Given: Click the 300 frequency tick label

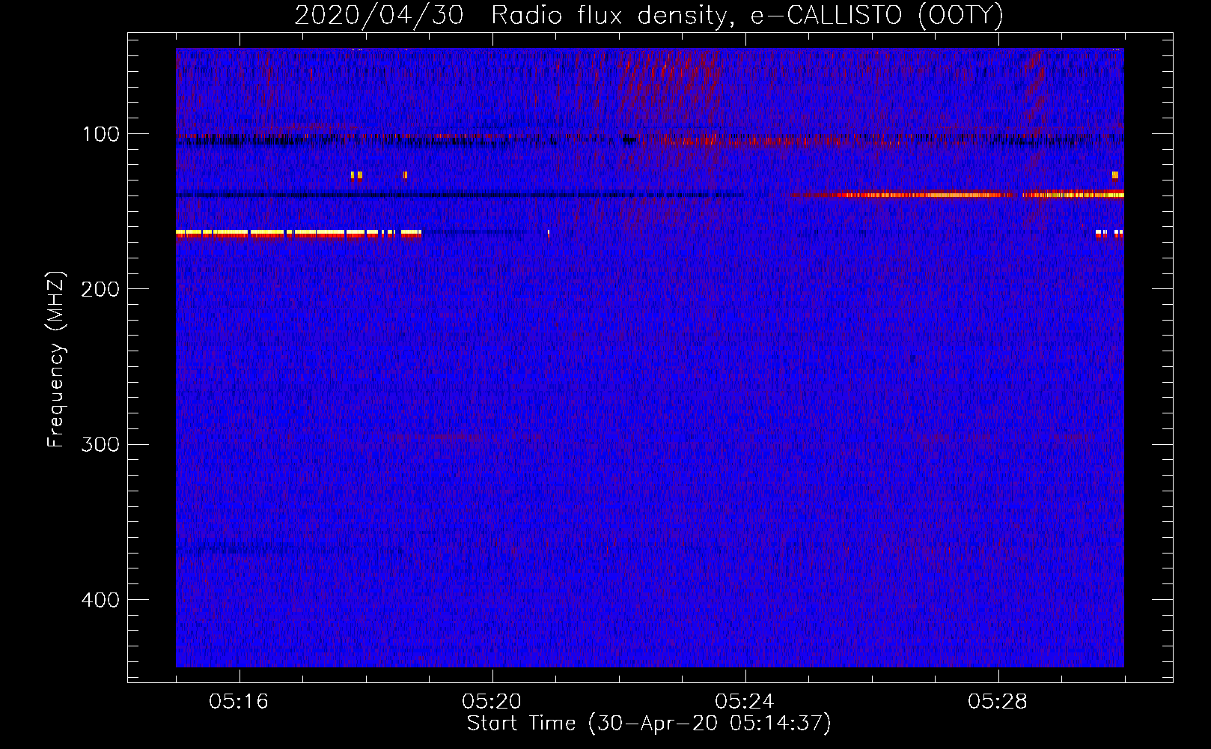Looking at the screenshot, I should tap(100, 444).
